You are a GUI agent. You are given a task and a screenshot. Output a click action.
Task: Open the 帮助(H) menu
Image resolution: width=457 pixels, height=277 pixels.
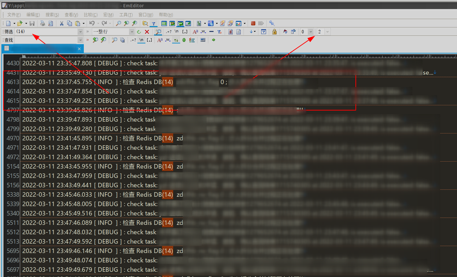tap(166, 15)
